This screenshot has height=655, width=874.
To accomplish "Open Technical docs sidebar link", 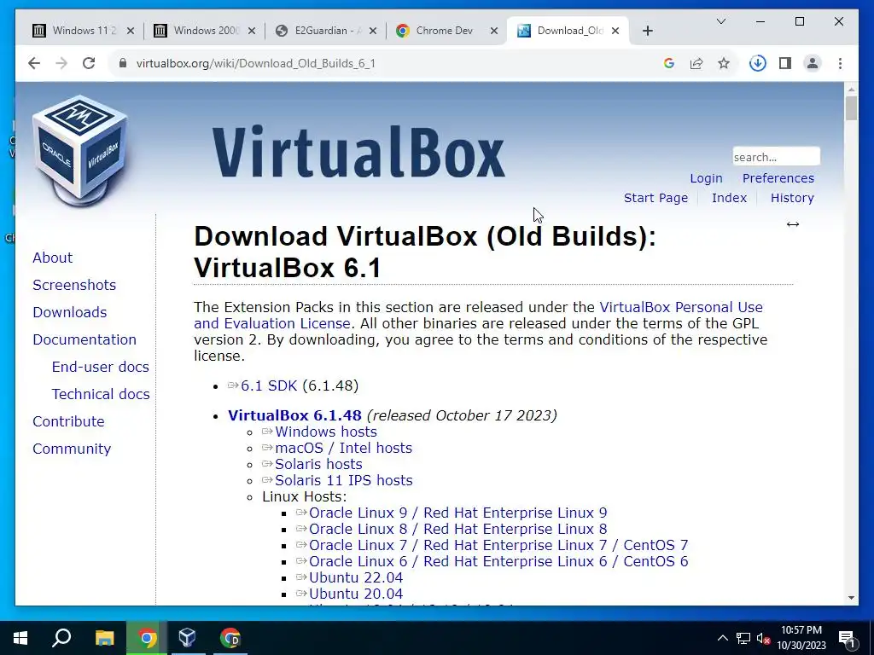I will coord(101,394).
